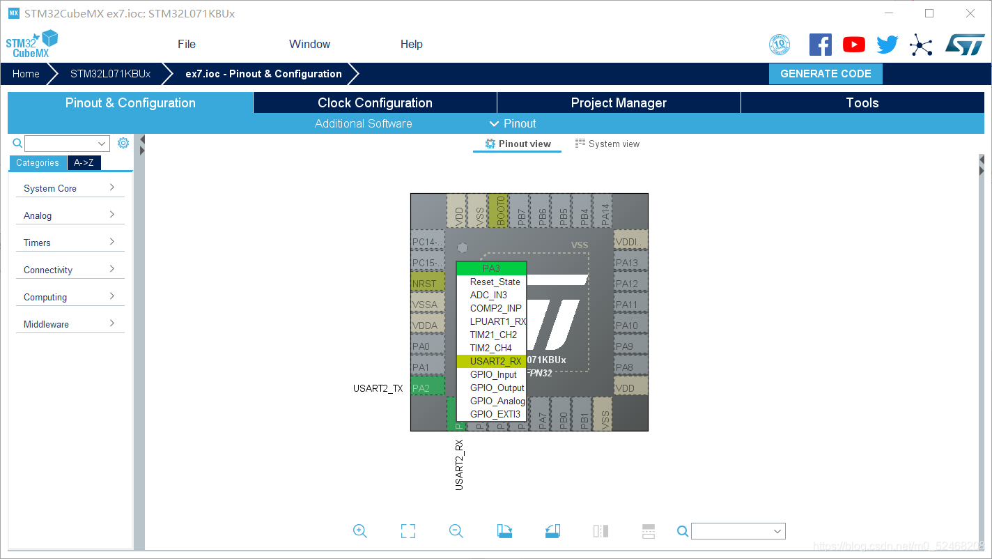
Task: Click the ST community network icon
Action: click(921, 46)
